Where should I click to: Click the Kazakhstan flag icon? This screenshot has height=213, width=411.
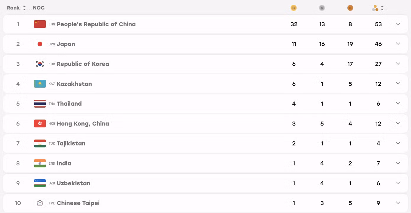40,84
